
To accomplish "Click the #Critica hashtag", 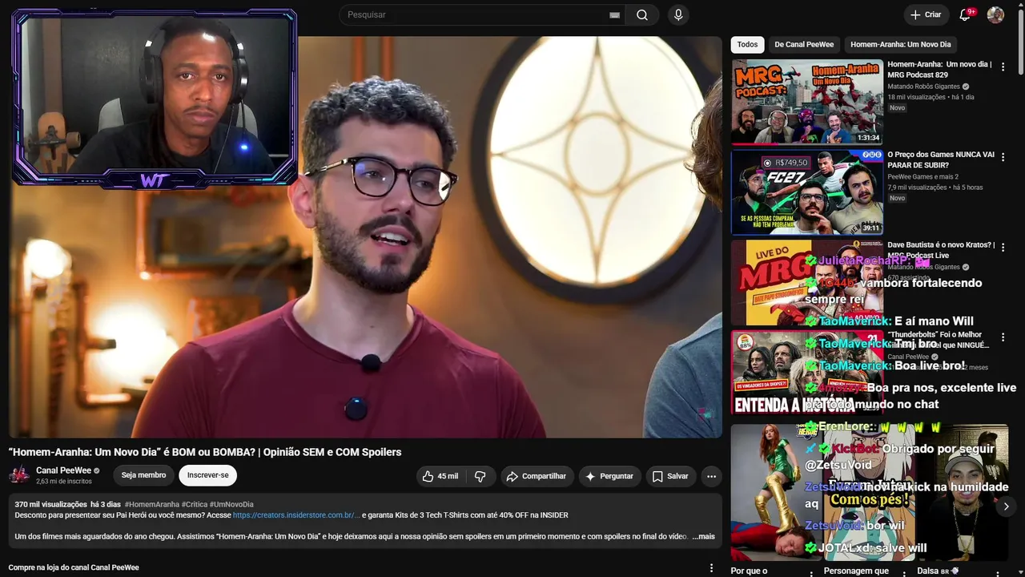I will (195, 505).
